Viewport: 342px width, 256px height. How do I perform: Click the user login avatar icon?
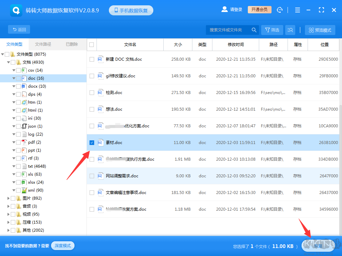tap(224, 9)
